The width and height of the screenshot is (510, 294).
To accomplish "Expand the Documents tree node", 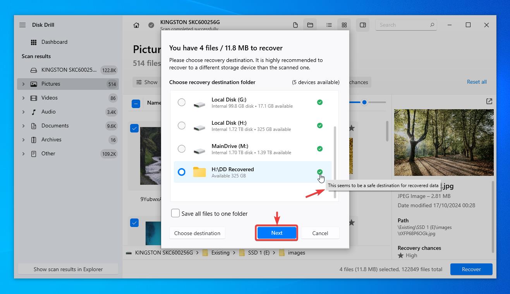I will pos(23,126).
